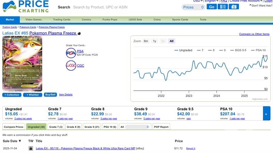Click the Latias EX card image

pos(22,64)
